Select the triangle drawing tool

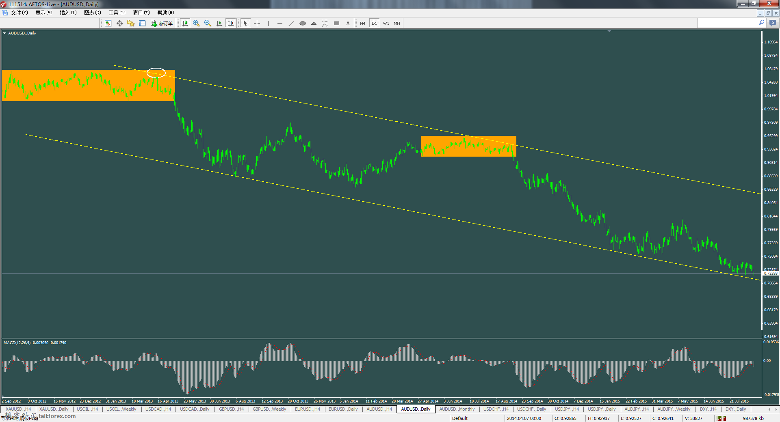click(314, 23)
